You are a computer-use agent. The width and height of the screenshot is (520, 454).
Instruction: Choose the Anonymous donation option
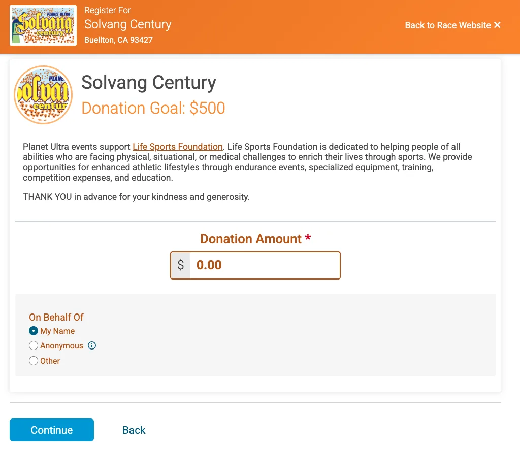click(34, 346)
